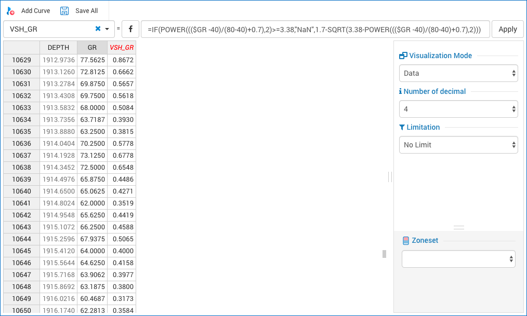The image size is (527, 316).
Task: Select the VSH_GR column header
Action: tap(122, 48)
